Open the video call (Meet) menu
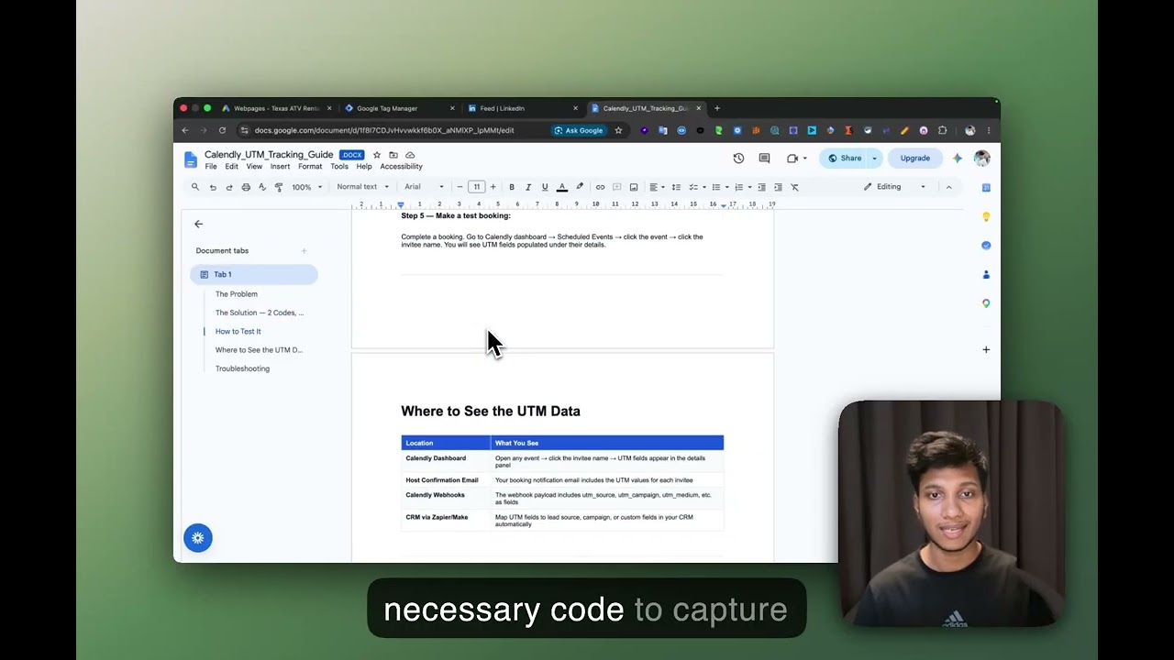The width and height of the screenshot is (1174, 660). coord(796,159)
